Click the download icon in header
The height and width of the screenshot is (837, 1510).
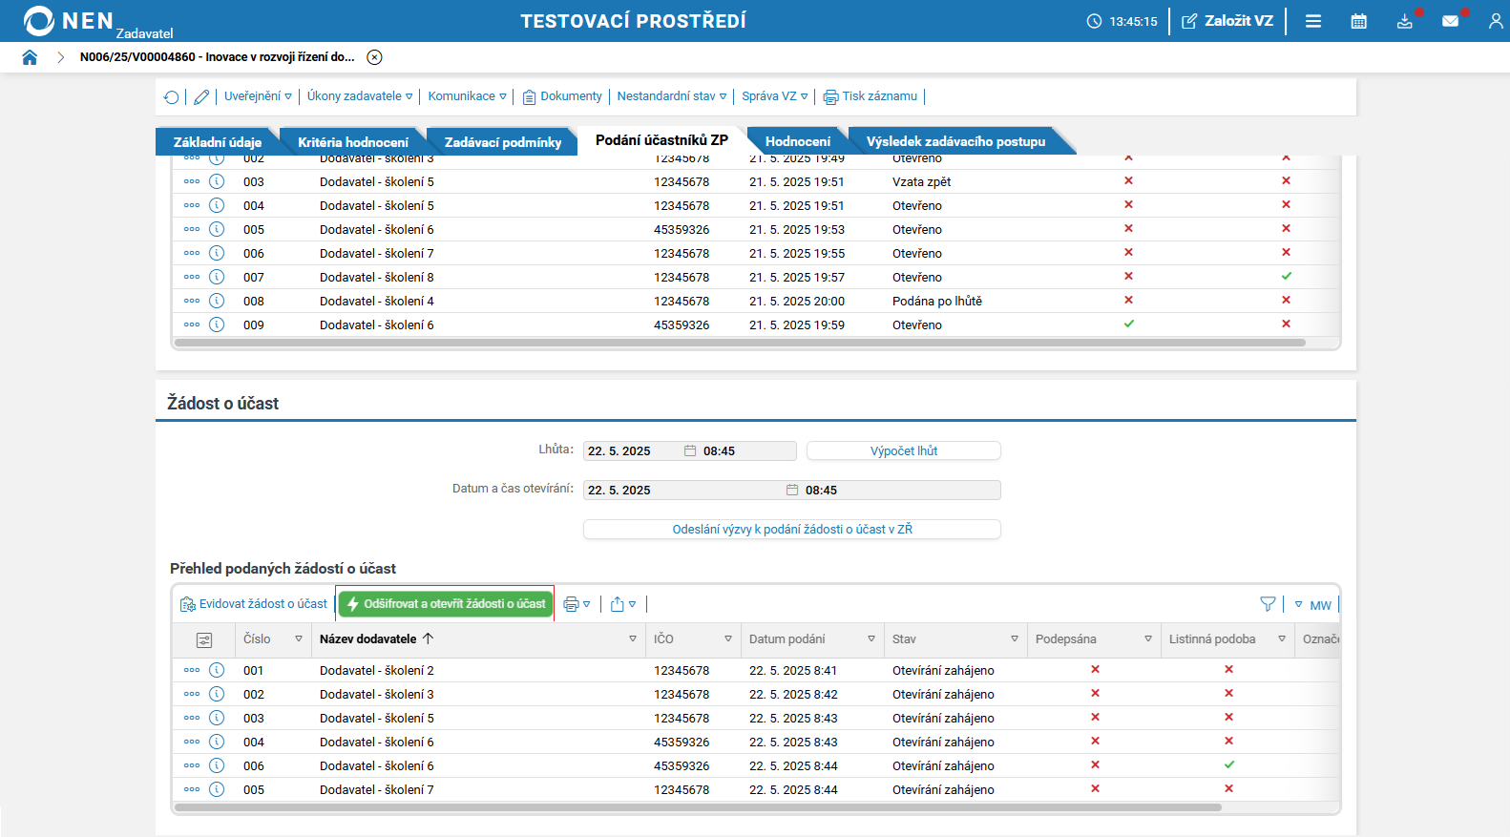click(x=1404, y=21)
